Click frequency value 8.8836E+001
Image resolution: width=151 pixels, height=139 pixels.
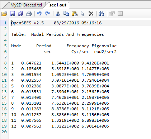coord(65,115)
